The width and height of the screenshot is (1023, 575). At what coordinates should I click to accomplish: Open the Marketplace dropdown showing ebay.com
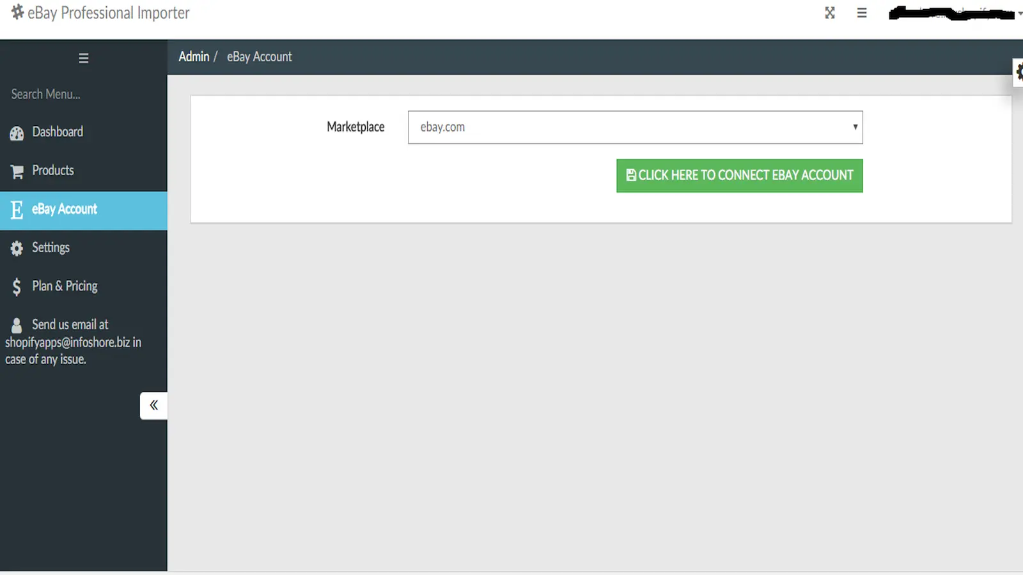coord(636,127)
